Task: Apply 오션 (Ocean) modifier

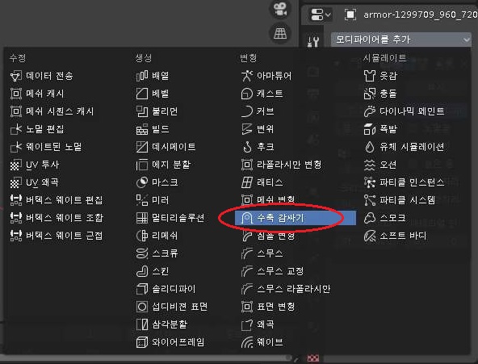Action: [380, 165]
